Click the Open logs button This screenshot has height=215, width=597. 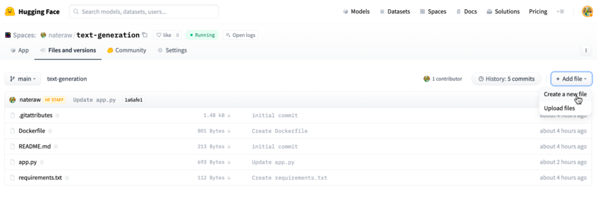(240, 35)
